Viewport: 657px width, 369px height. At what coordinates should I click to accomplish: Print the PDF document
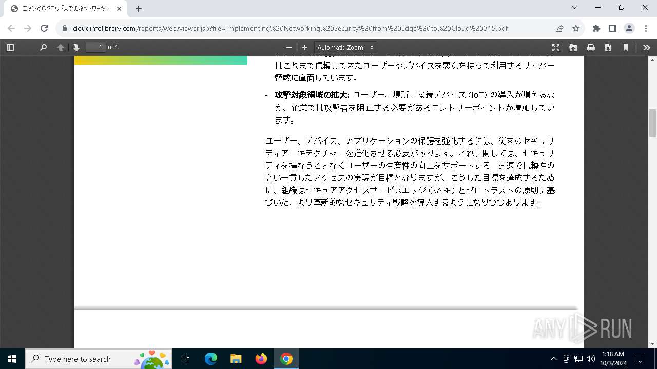(591, 47)
